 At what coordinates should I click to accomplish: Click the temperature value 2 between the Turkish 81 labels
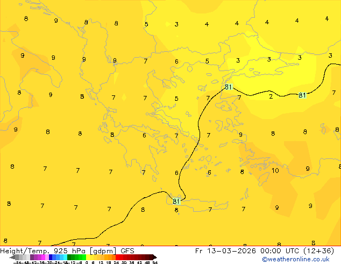271,96
